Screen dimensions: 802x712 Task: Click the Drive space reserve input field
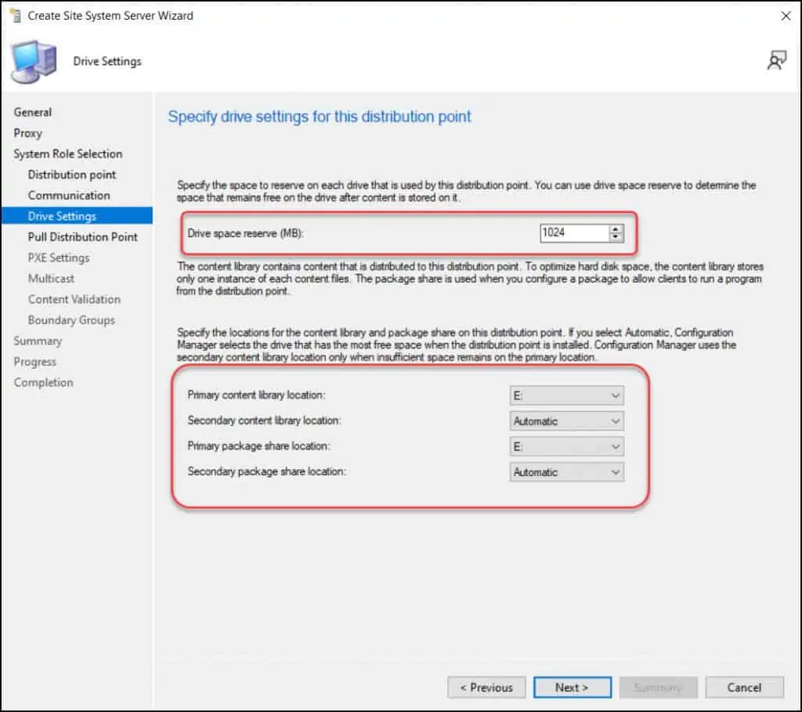(574, 233)
